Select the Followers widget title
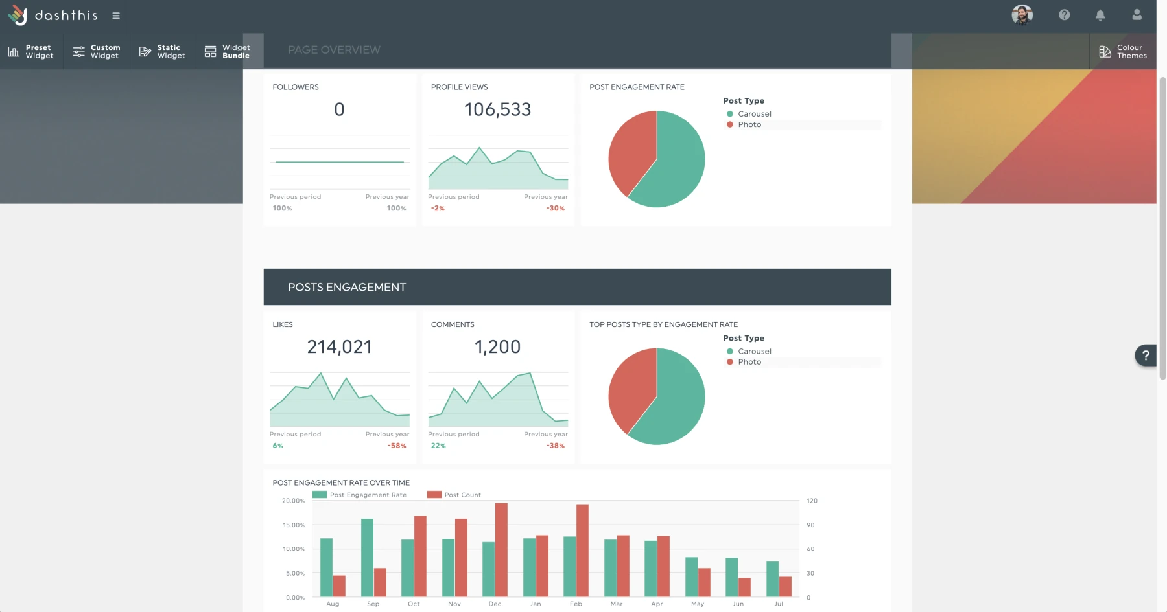 [296, 87]
